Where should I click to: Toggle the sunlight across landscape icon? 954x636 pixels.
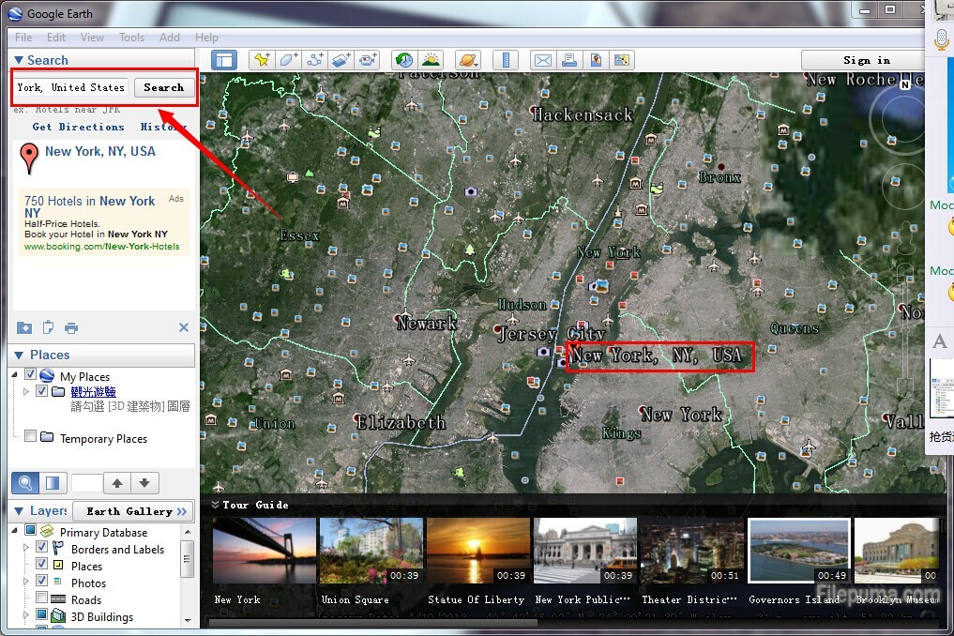(431, 60)
